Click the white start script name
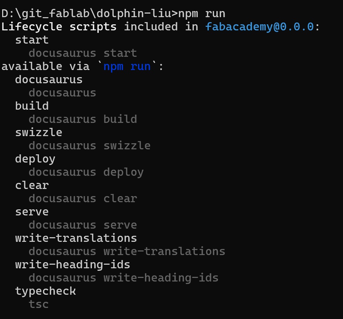The height and width of the screenshot is (319, 343). point(32,40)
